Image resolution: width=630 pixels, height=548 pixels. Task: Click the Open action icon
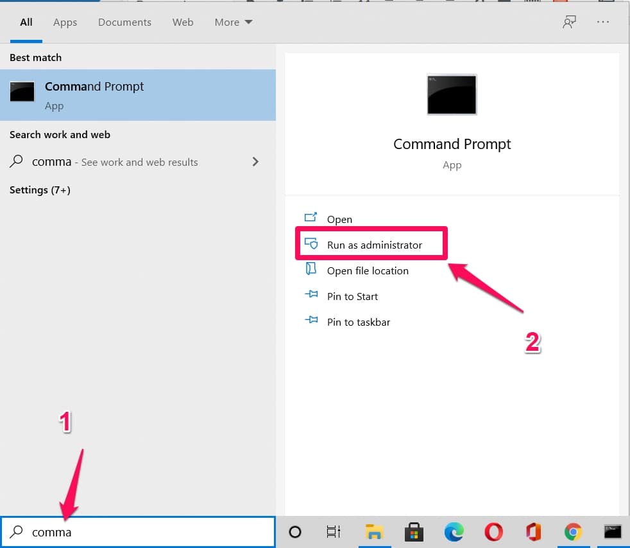[311, 217]
